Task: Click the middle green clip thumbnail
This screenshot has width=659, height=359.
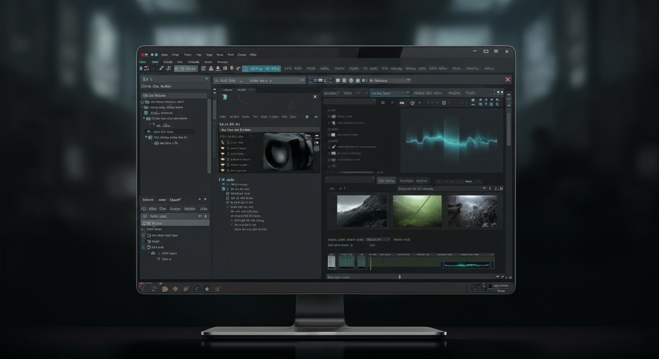Action: pyautogui.click(x=417, y=211)
